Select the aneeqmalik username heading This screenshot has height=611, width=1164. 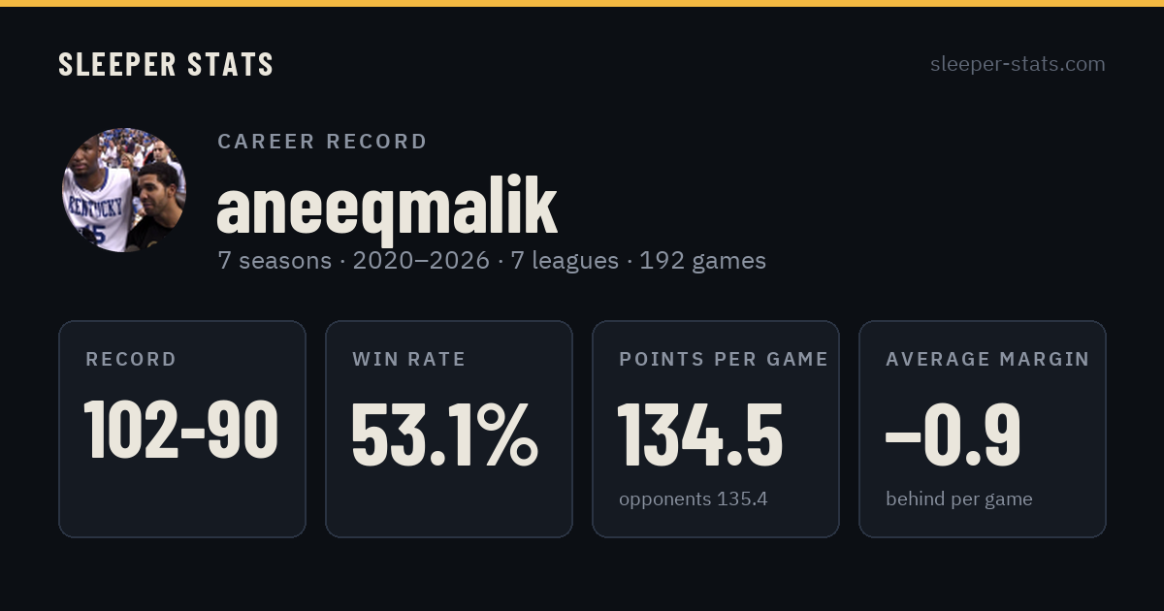[x=387, y=206]
